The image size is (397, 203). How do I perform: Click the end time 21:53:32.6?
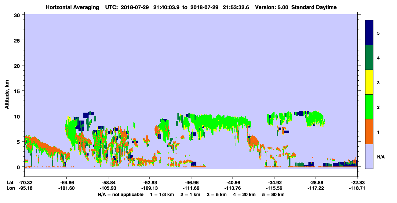235,7
